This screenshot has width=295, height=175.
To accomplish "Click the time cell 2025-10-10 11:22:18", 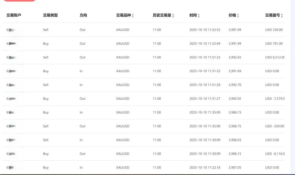I will (205, 167).
